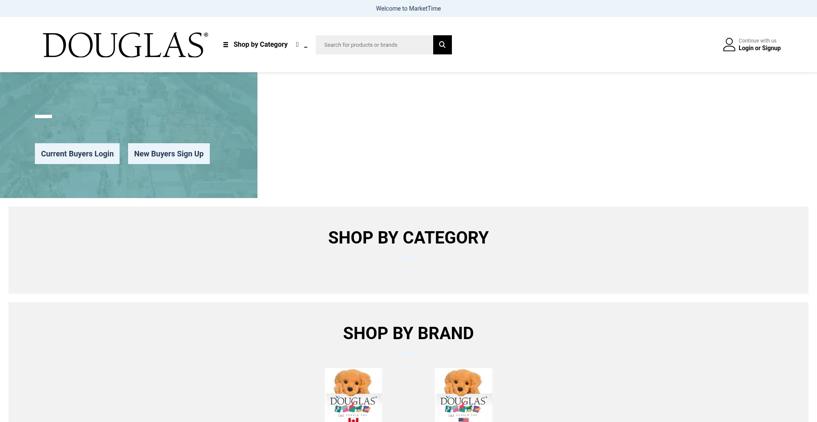Open the Login or Signup link
817x422 pixels.
(x=760, y=48)
